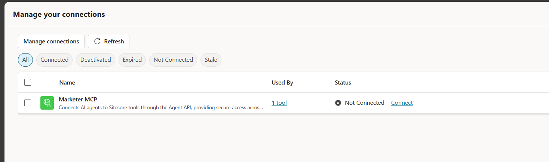Click the circular arrow Refresh icon
The width and height of the screenshot is (549, 162).
tap(97, 42)
